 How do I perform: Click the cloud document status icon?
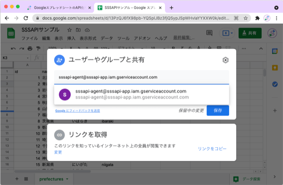click(87, 30)
